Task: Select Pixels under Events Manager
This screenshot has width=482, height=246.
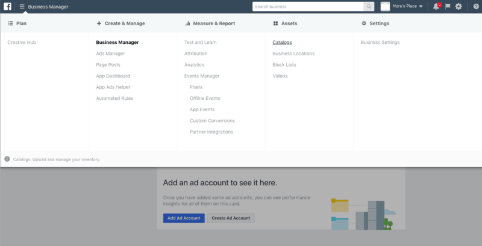Action: [196, 87]
